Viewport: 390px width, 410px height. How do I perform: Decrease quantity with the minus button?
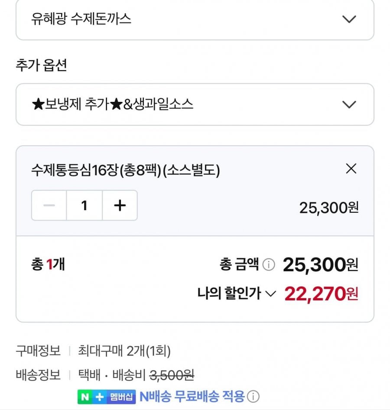pos(49,205)
